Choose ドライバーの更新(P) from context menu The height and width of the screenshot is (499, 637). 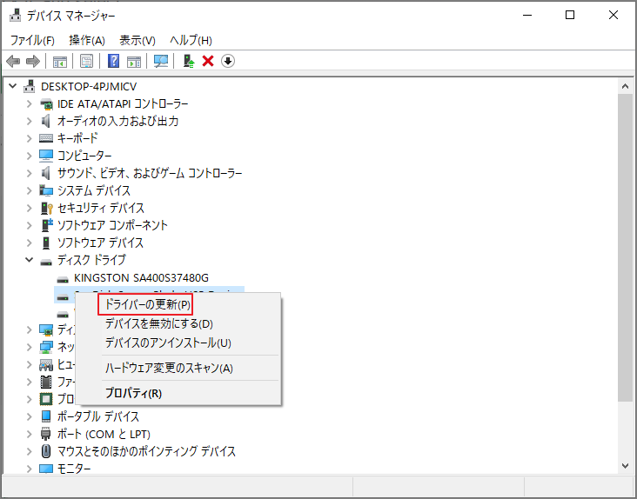click(x=145, y=304)
